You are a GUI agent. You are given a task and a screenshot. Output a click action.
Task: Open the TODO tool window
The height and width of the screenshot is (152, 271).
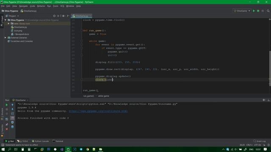[x=22, y=141]
